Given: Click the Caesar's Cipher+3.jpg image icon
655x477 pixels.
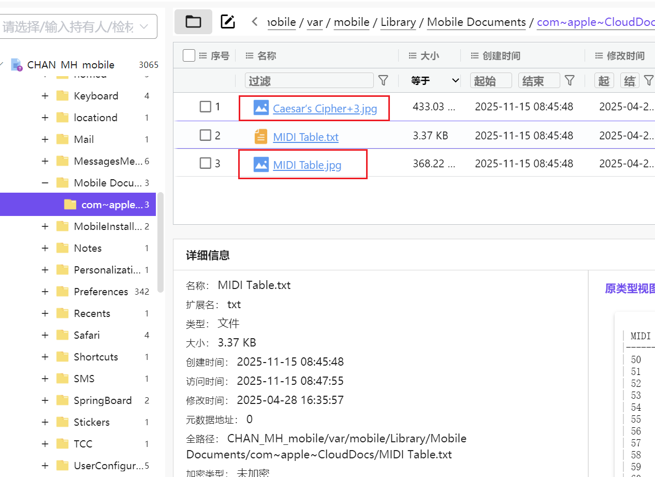Looking at the screenshot, I should tap(261, 108).
